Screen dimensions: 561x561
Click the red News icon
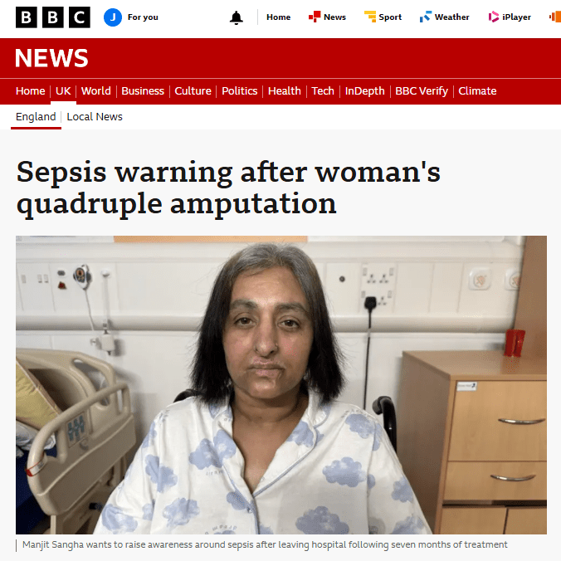[315, 17]
